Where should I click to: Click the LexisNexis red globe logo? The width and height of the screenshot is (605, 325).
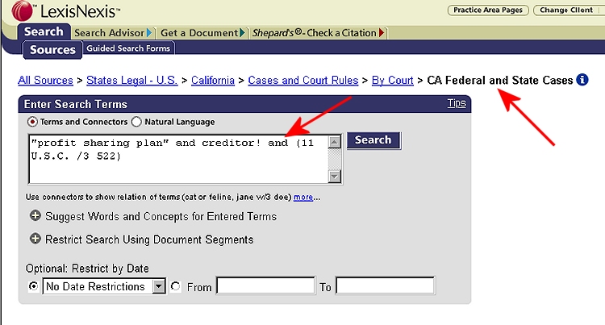(23, 10)
